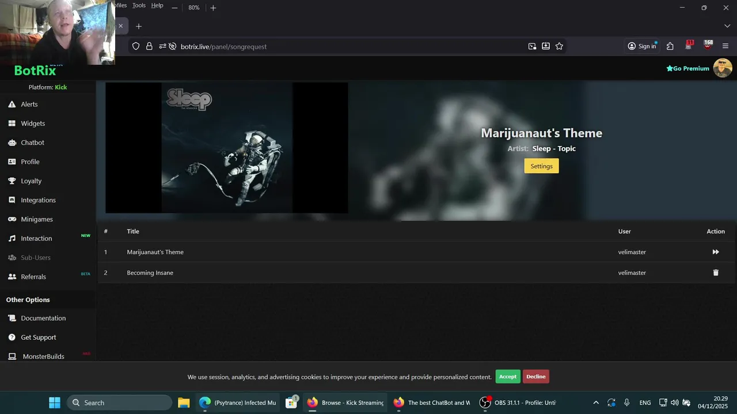This screenshot has width=737, height=414.
Task: Click the taskbar microphone icon
Action: (x=626, y=402)
